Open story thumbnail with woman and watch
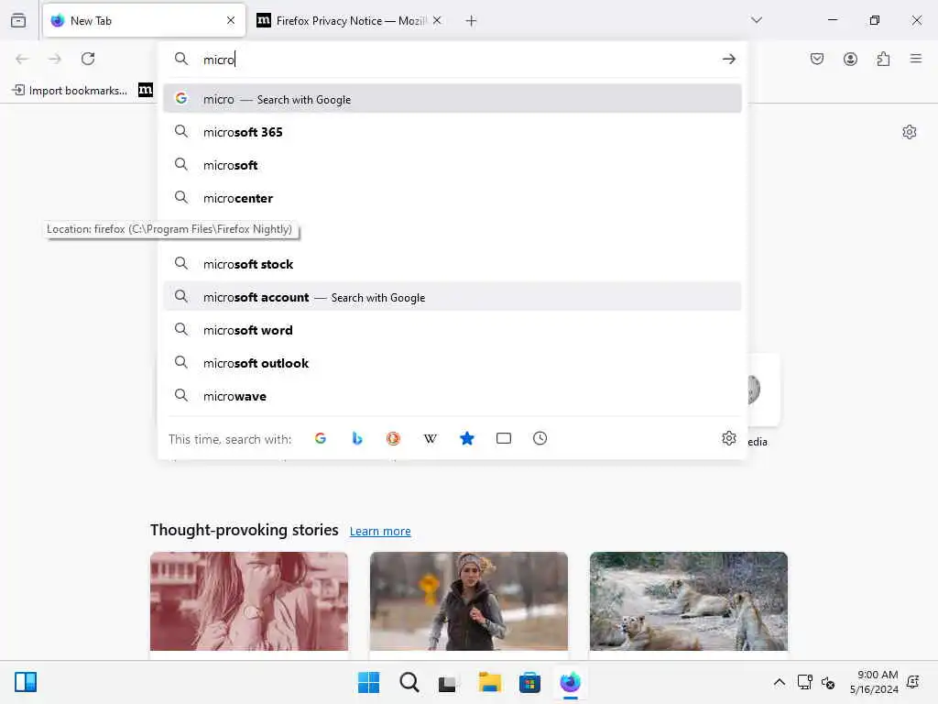Viewport: 938px width, 704px height. pos(249,601)
